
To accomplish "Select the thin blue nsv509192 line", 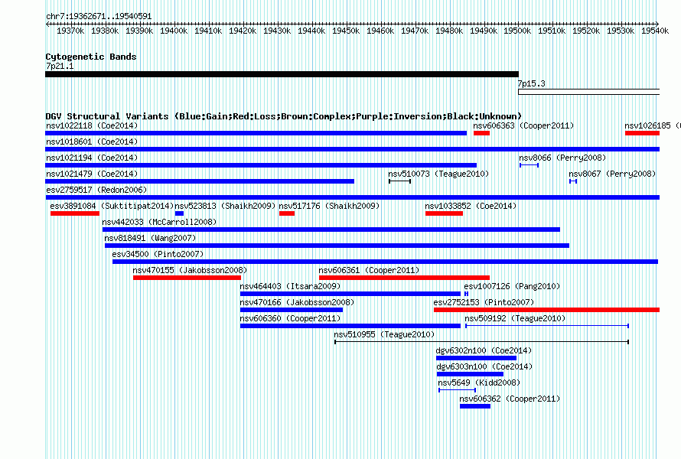I will coord(547,326).
